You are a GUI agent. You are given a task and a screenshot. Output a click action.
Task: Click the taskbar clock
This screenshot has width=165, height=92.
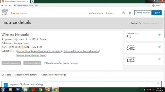[x=159, y=90]
